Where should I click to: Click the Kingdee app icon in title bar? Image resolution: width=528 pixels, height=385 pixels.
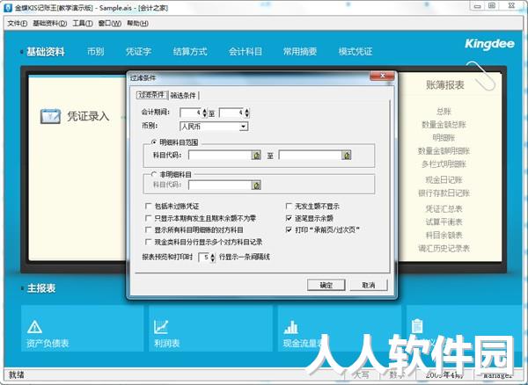[7, 7]
